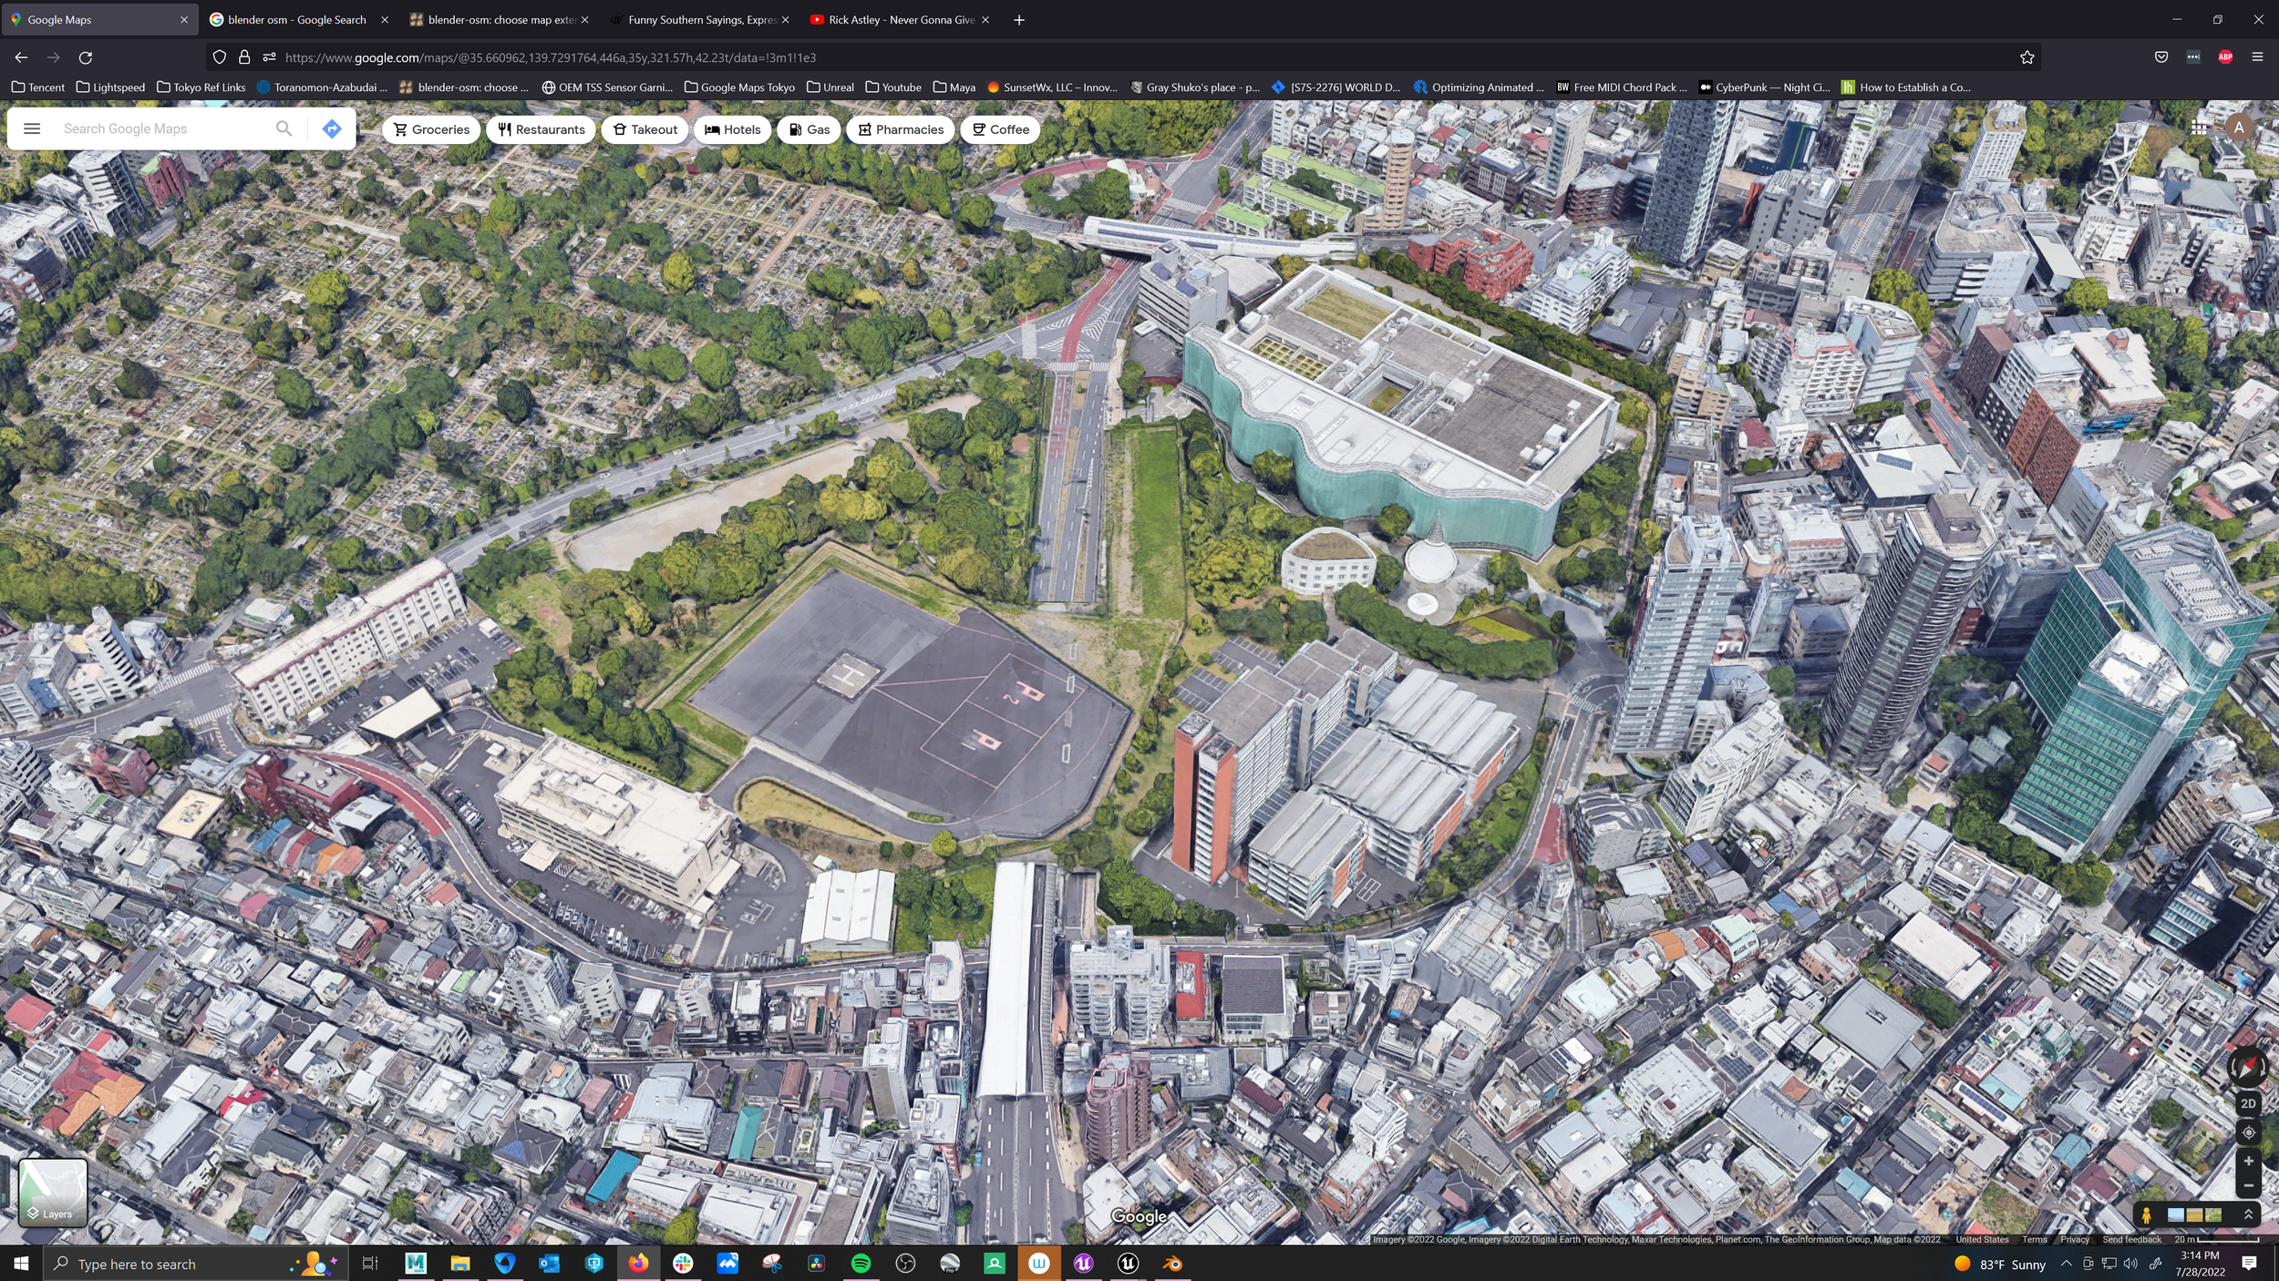This screenshot has width=2279, height=1281.
Task: Open the Google Maps hamburger menu
Action: [32, 128]
